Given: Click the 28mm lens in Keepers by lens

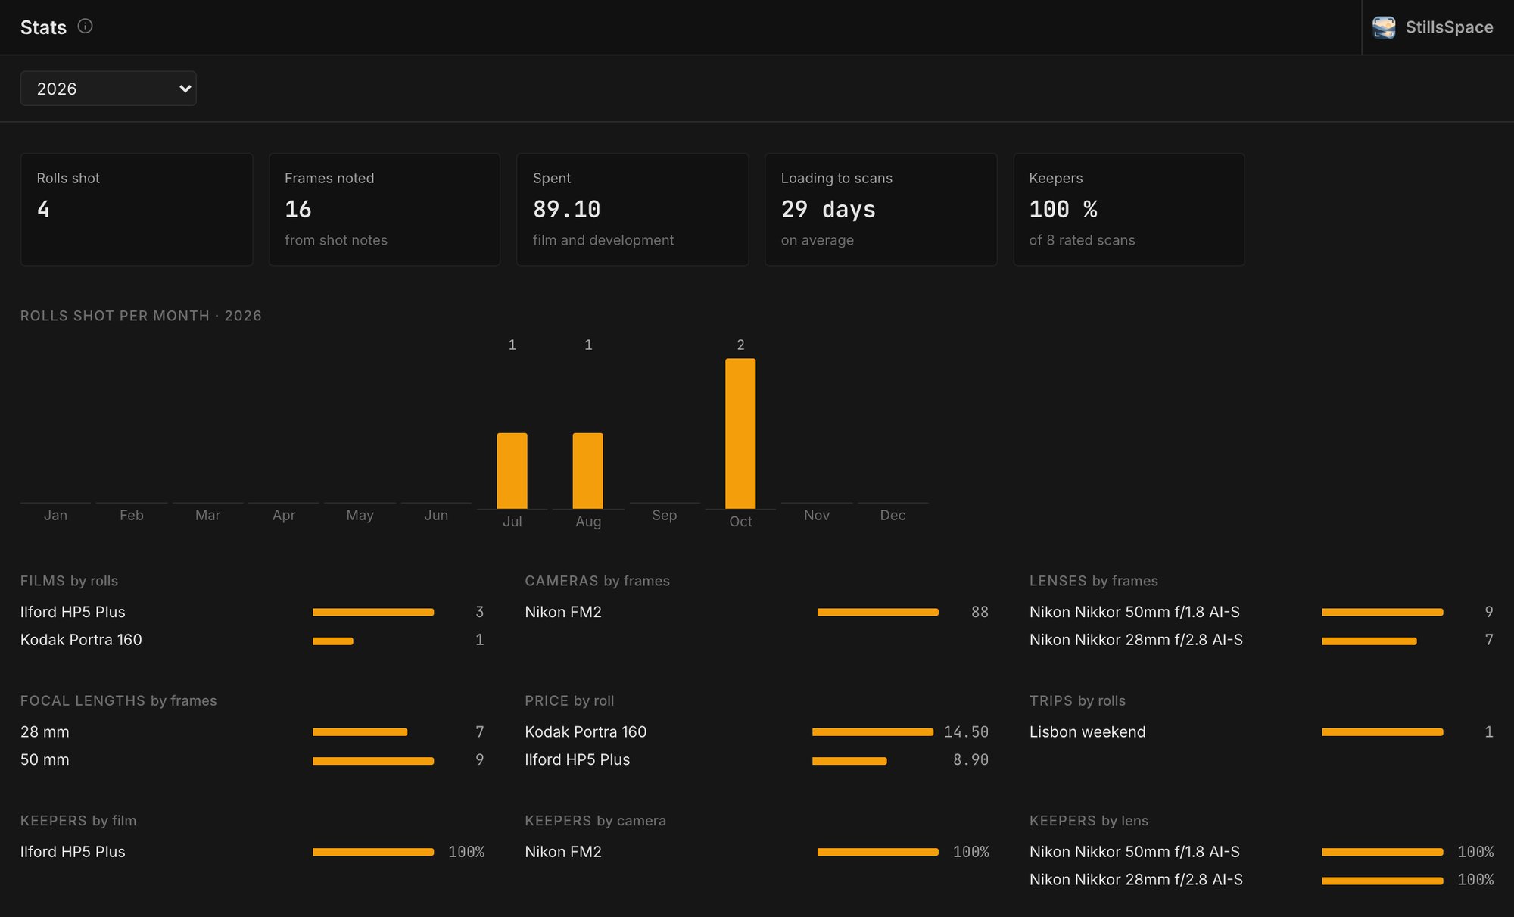Looking at the screenshot, I should click(1262, 880).
